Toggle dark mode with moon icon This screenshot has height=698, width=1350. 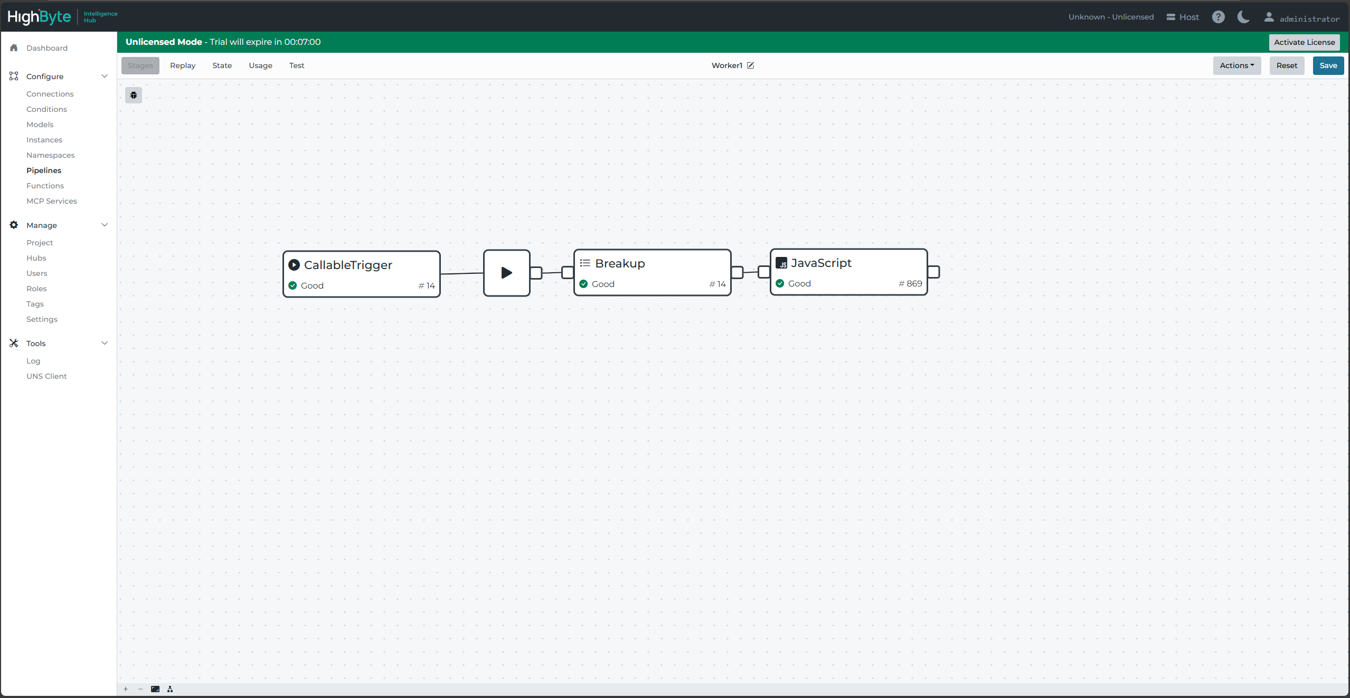[1243, 17]
